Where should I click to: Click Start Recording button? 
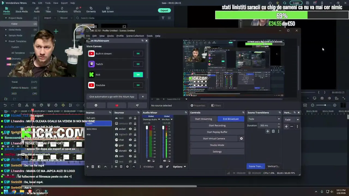217,125
